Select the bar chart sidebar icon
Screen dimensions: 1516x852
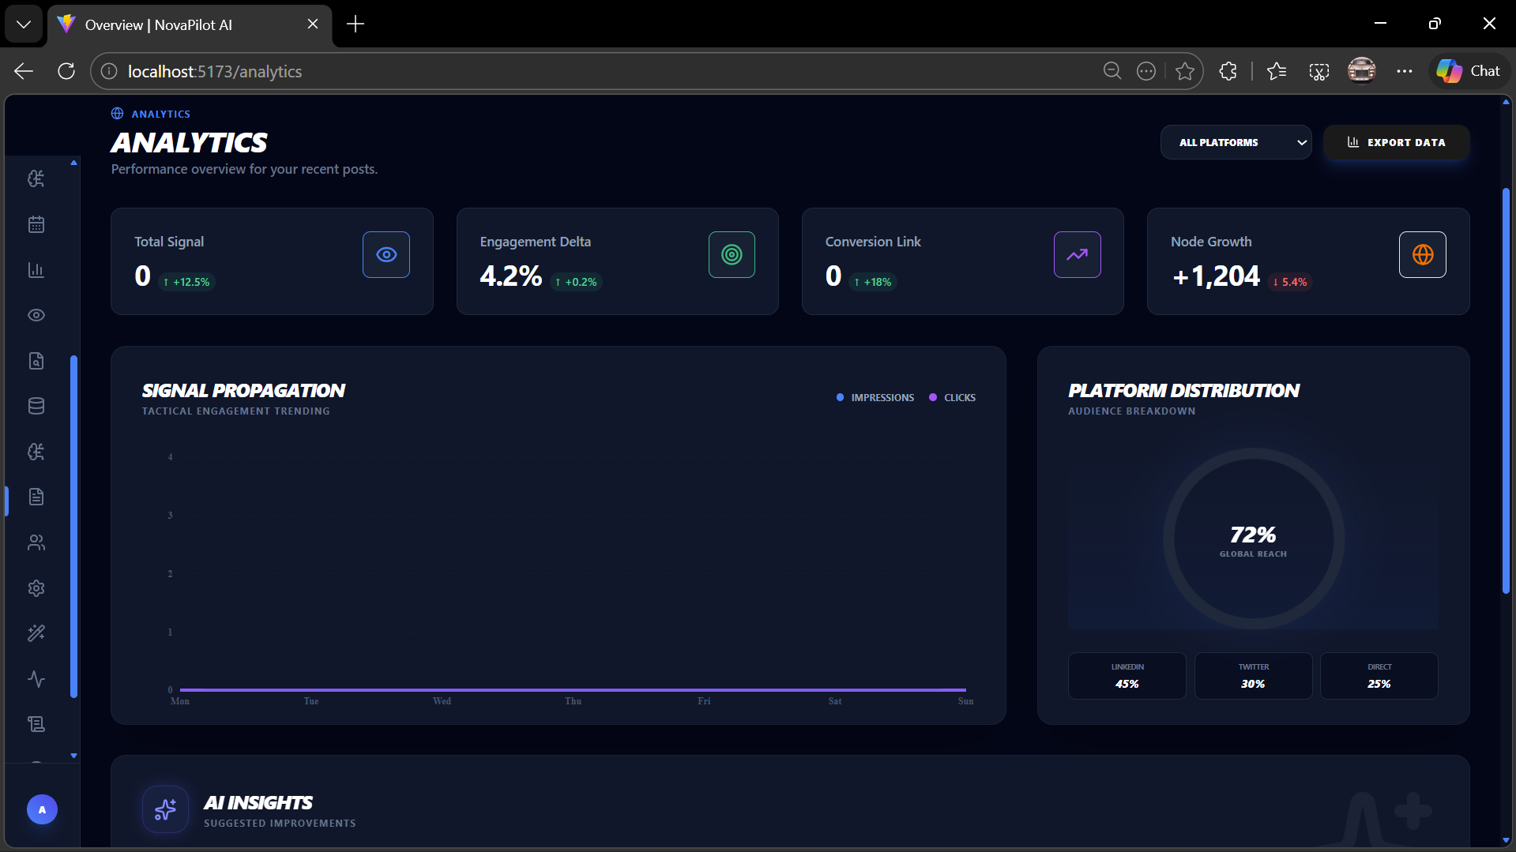[36, 270]
